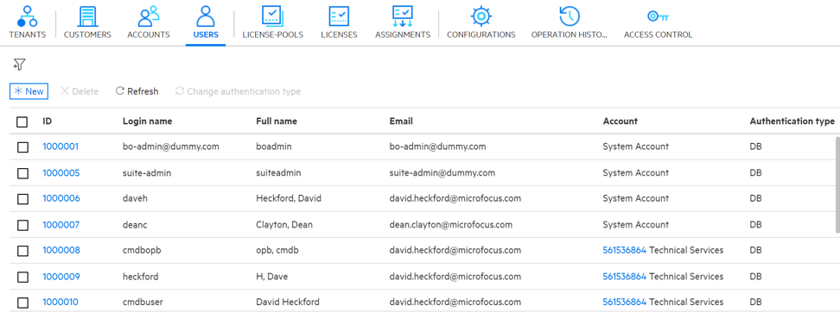This screenshot has height=312, width=840.
Task: Check the row for cmdbopb
Action: tap(22, 251)
